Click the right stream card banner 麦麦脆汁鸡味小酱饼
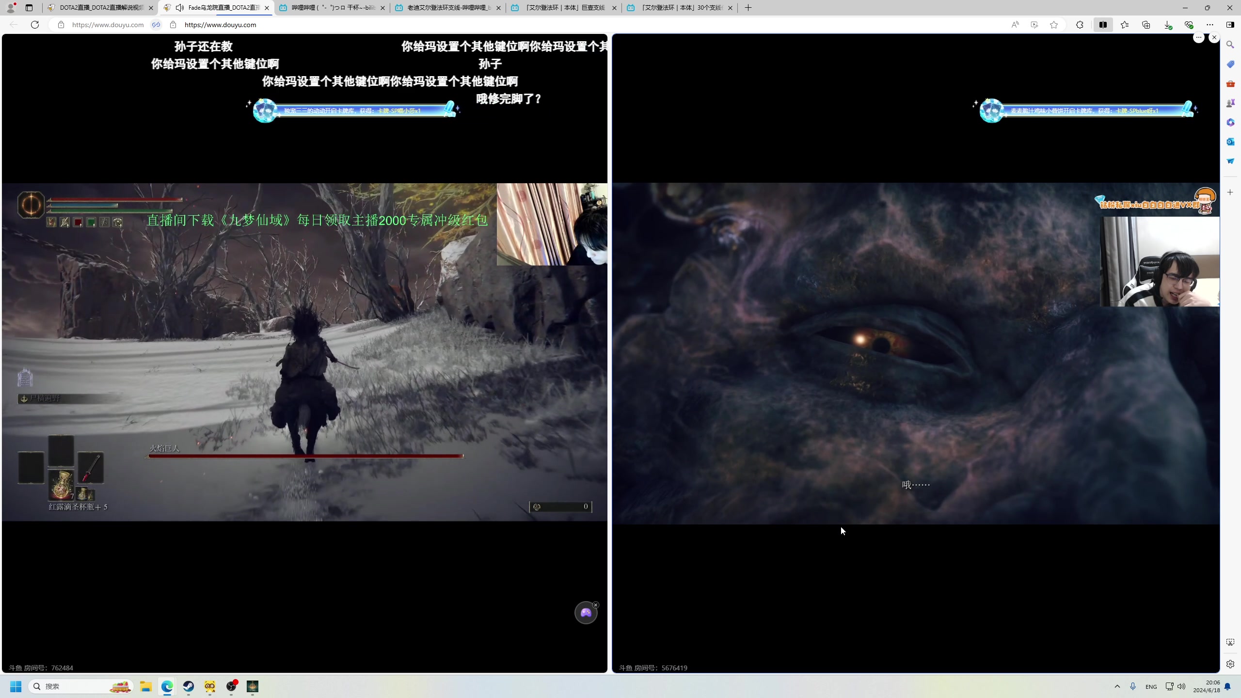1241x698 pixels. tap(1085, 111)
